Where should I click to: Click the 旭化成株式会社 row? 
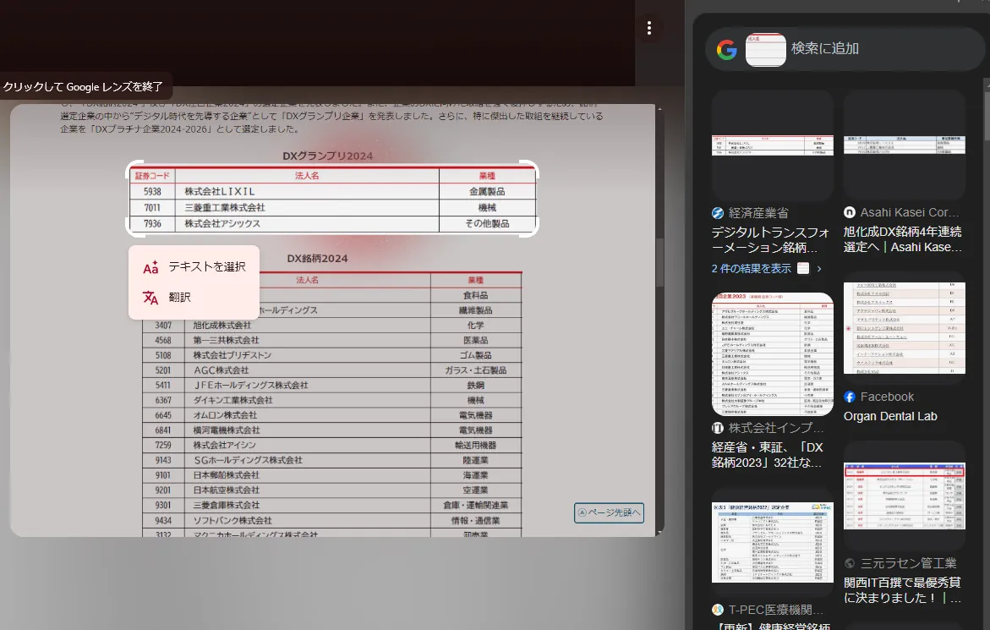point(332,325)
